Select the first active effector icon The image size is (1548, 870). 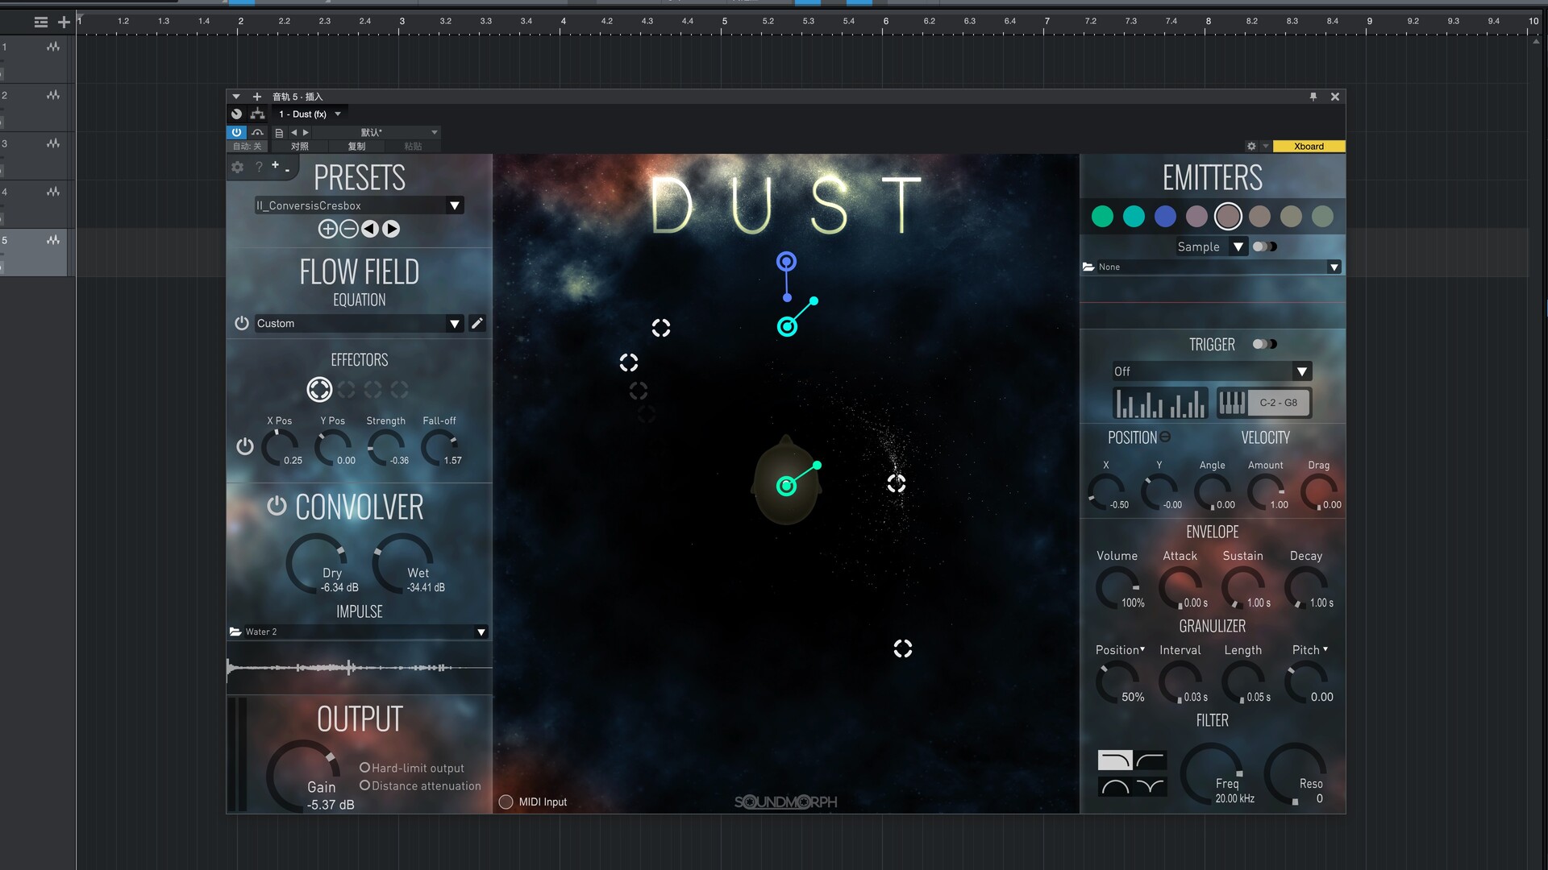pos(319,390)
